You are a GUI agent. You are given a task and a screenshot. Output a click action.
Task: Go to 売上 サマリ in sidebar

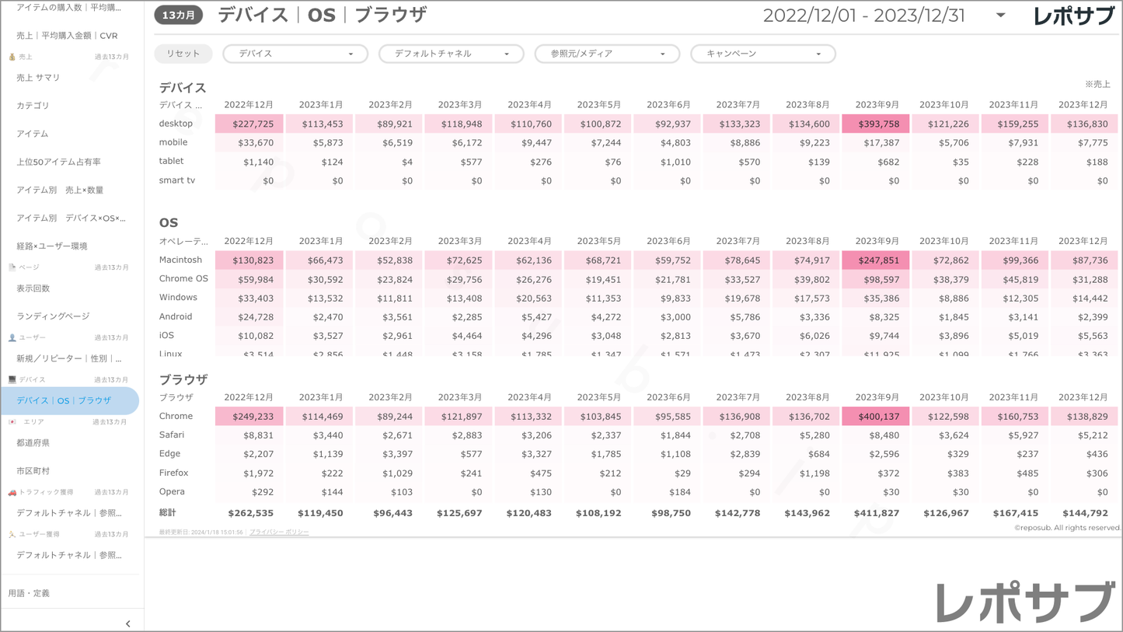(38, 78)
